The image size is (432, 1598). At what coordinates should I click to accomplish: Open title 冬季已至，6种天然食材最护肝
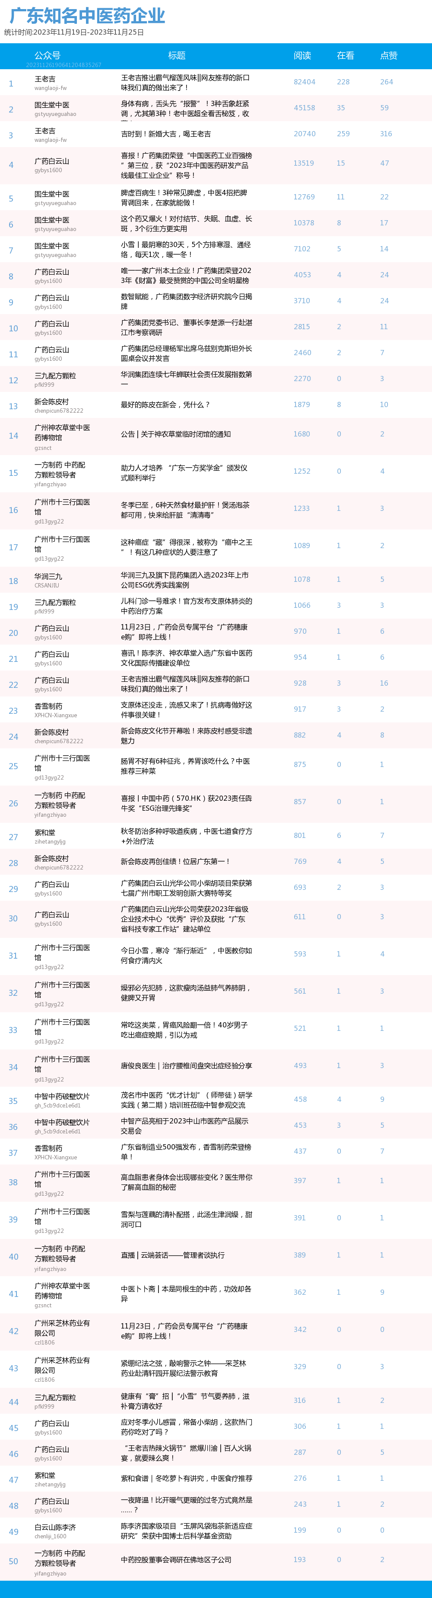(185, 510)
